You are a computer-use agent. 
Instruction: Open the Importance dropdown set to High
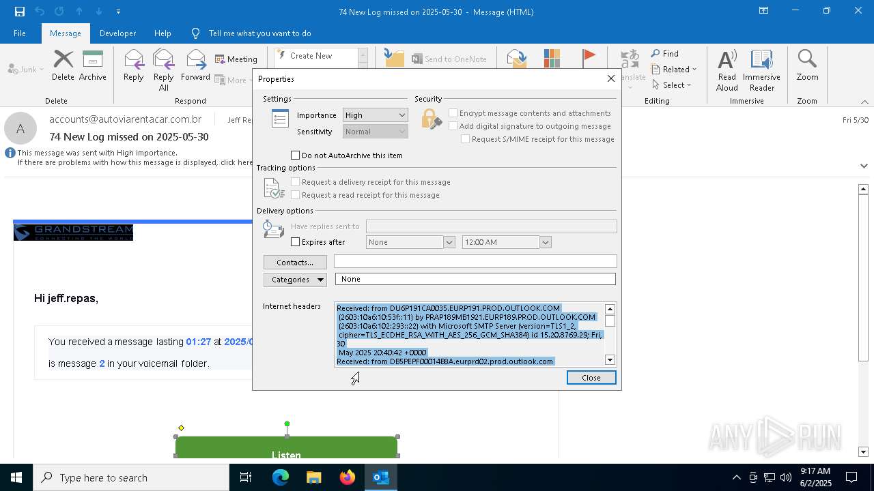point(375,115)
